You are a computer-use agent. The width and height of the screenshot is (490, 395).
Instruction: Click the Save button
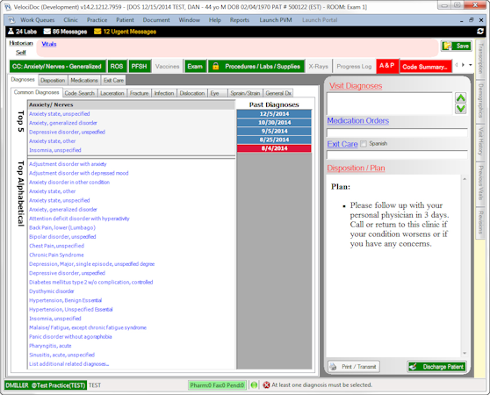(x=457, y=46)
